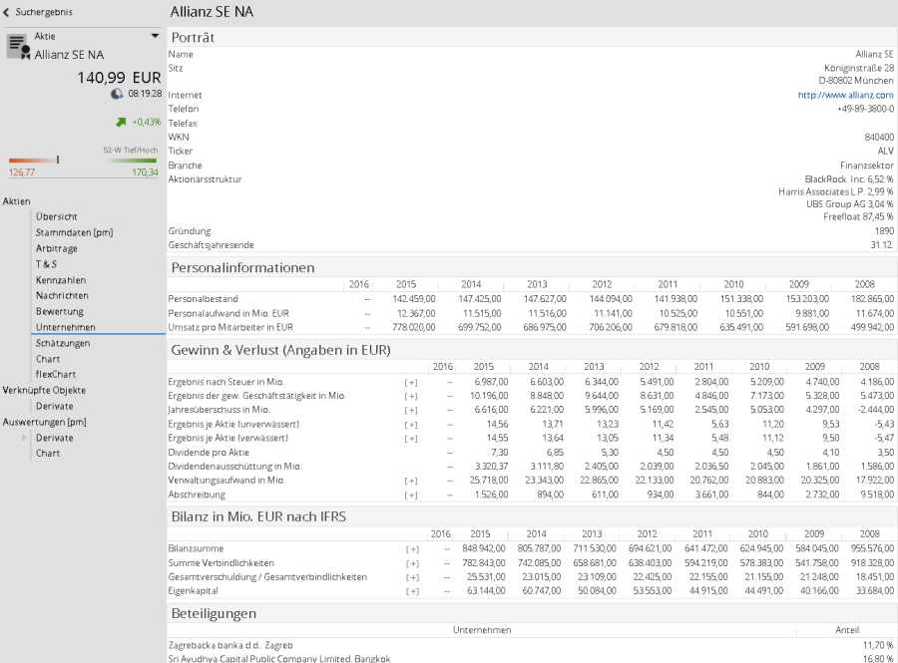898x663 pixels.
Task: Click the delayed-quote clock icon
Action: click(x=117, y=94)
